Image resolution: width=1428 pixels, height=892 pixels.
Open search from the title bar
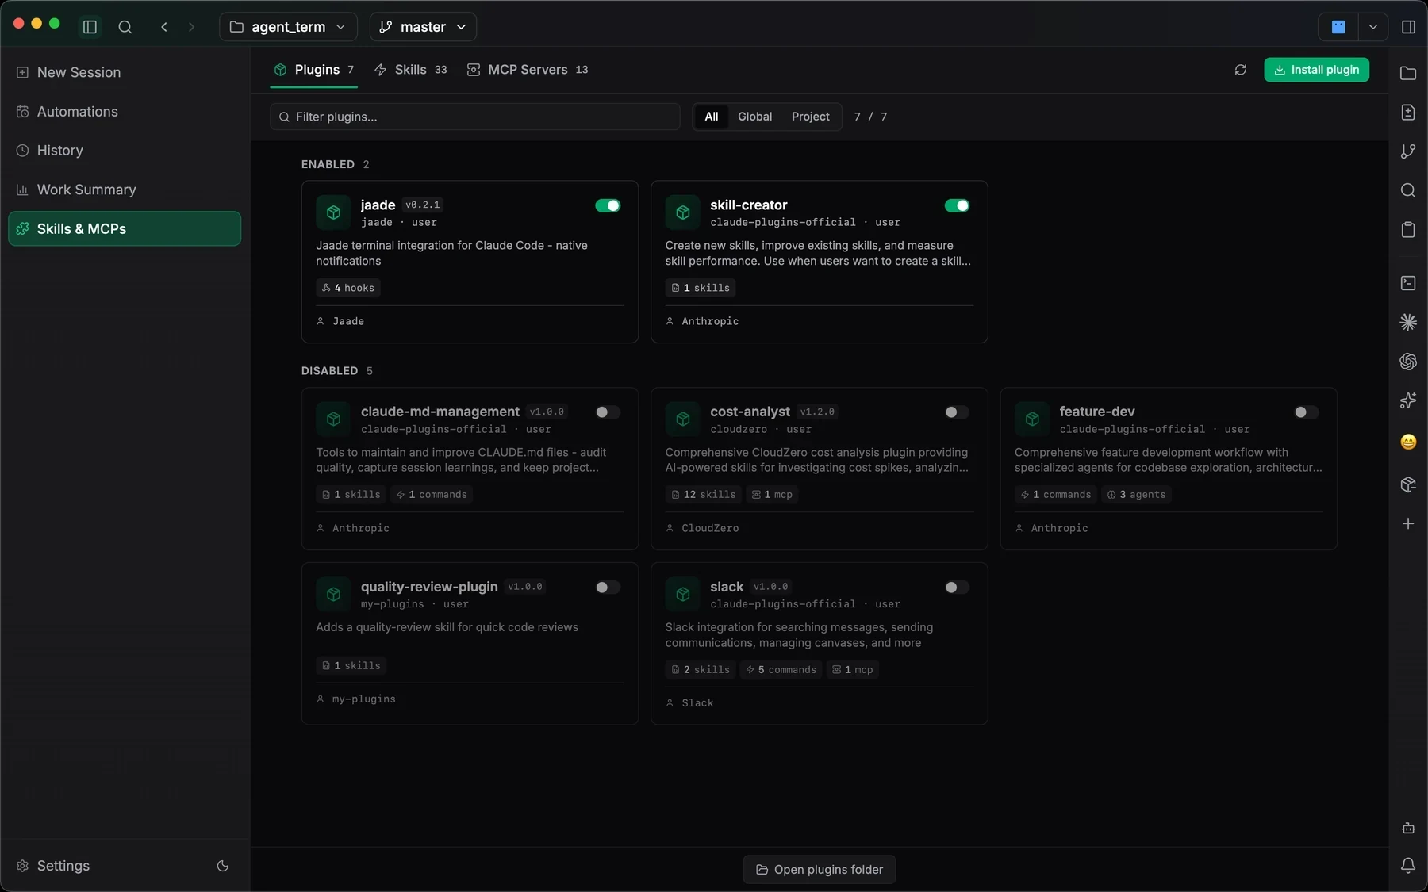pos(125,27)
